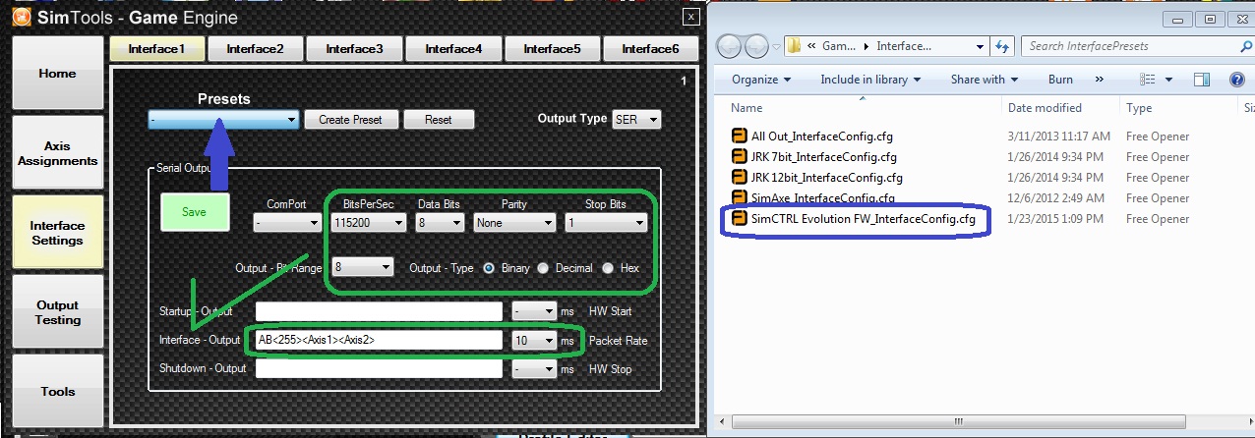
Task: Click the JRK 12bit_InterfaceConfig.cfg file icon
Action: 741,178
